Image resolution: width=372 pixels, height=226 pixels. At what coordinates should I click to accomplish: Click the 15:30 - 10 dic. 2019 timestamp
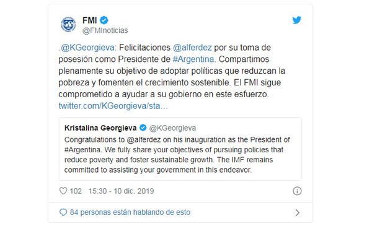[122, 191]
